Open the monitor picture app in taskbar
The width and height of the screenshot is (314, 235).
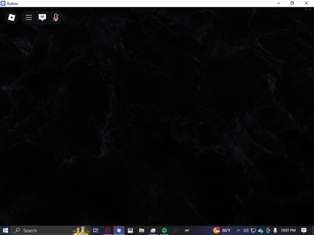[153, 231]
